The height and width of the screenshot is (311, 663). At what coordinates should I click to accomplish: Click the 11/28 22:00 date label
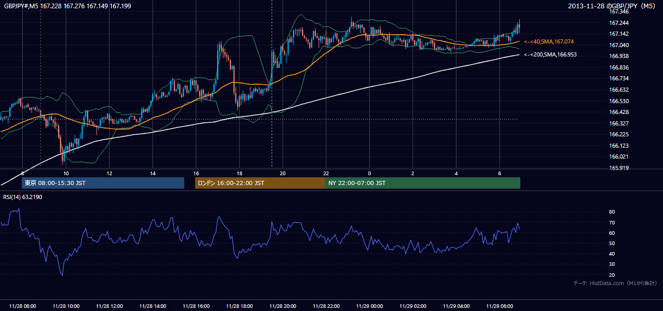[x=326, y=306]
